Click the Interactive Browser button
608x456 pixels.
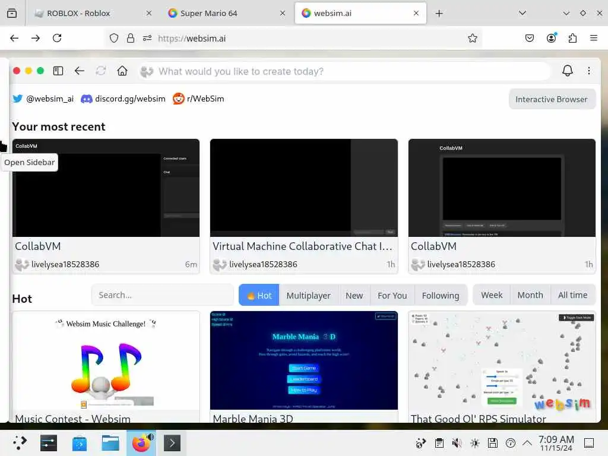[x=552, y=99]
